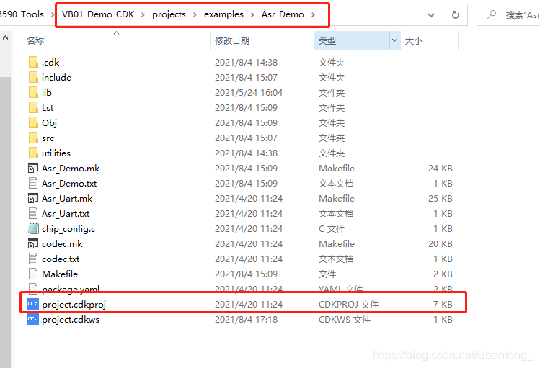
Task: Click the Lst folder icon
Action: coord(33,107)
